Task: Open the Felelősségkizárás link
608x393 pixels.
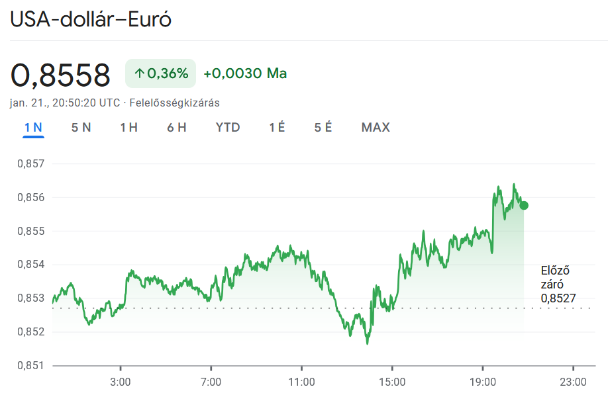Action: click(x=174, y=103)
